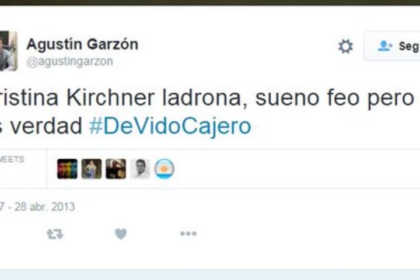Open retweeter avatar of man in white
Screen dimensions: 420x280
[x=140, y=169]
